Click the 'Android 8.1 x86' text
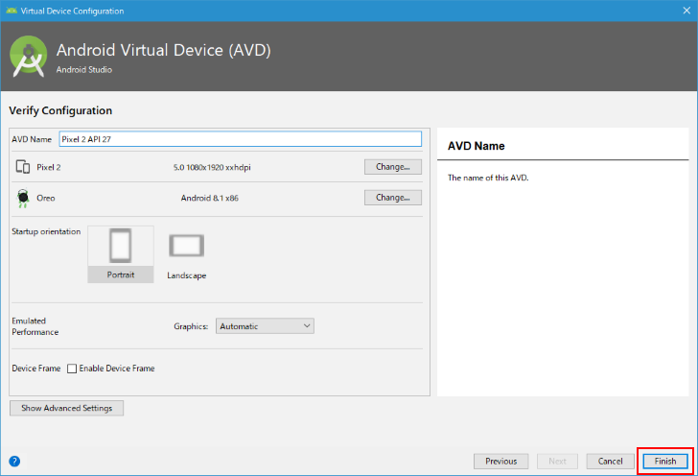 tap(210, 198)
